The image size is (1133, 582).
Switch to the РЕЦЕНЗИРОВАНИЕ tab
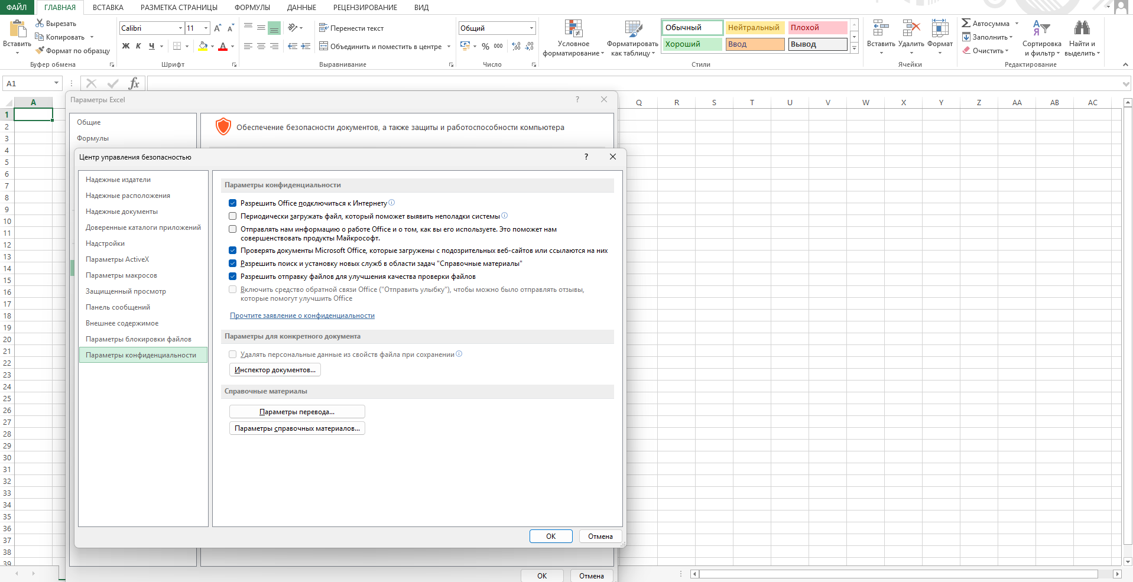coord(365,7)
